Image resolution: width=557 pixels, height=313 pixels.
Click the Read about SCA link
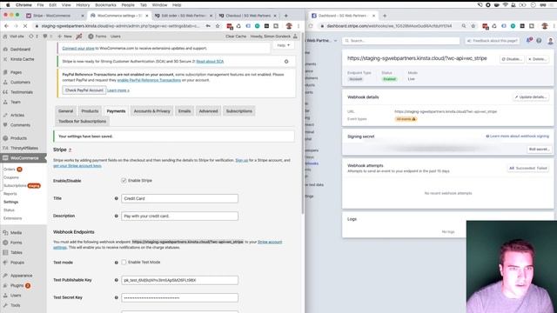210,62
